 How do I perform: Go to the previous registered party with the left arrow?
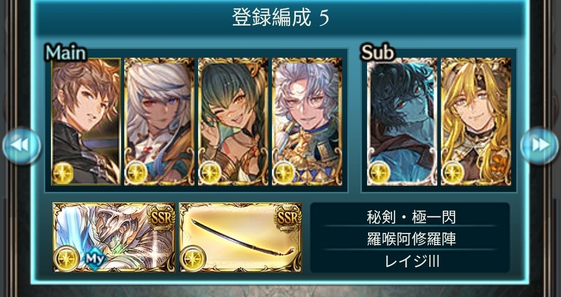click(x=21, y=145)
